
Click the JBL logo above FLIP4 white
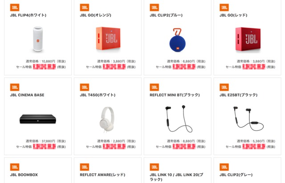15,8
